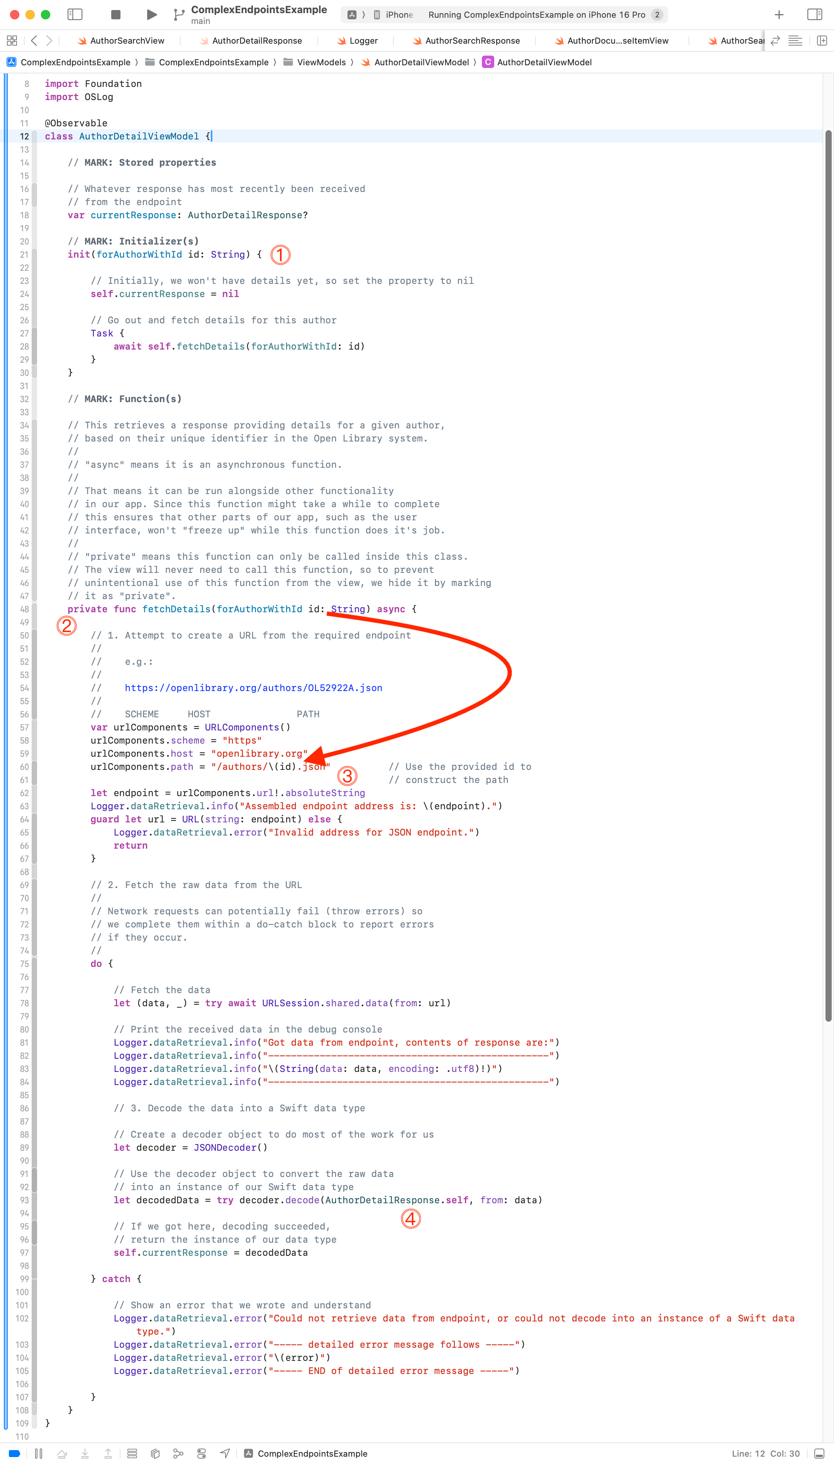
Task: Switch to the Logger tab
Action: (363, 41)
